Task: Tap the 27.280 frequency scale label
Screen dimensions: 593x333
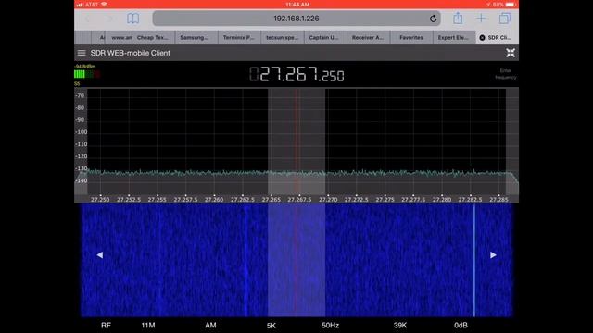Action: pyautogui.click(x=442, y=200)
